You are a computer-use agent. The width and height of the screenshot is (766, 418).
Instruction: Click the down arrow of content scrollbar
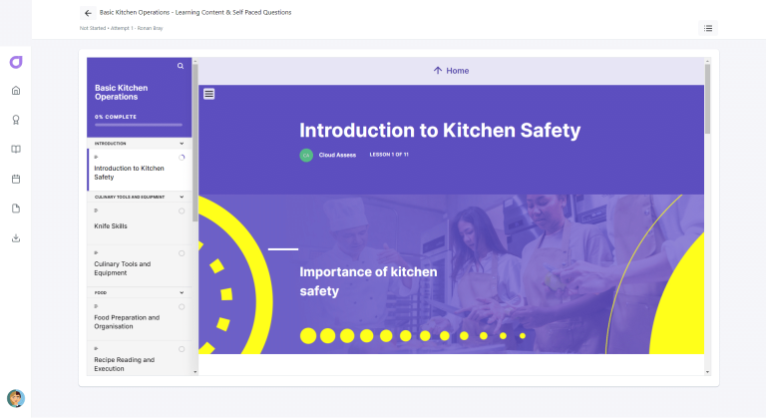click(707, 372)
